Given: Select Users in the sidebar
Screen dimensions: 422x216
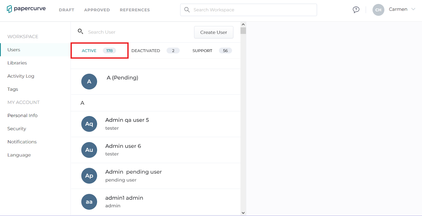Looking at the screenshot, I should (35, 50).
